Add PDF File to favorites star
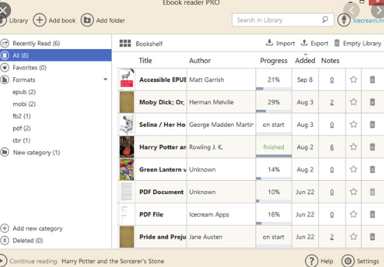 [354, 214]
